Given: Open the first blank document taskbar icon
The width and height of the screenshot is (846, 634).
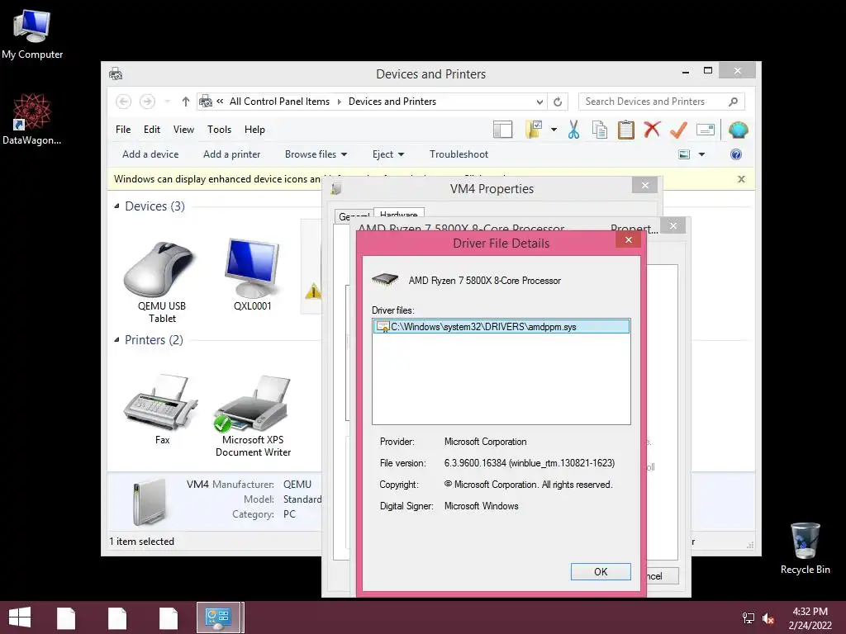Looking at the screenshot, I should (x=66, y=617).
